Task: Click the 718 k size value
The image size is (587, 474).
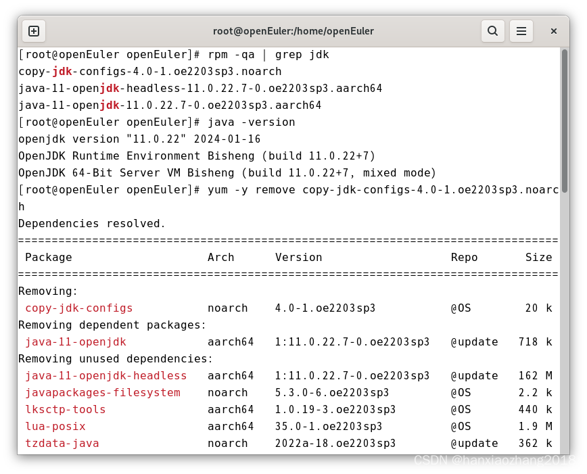Action: click(x=535, y=342)
